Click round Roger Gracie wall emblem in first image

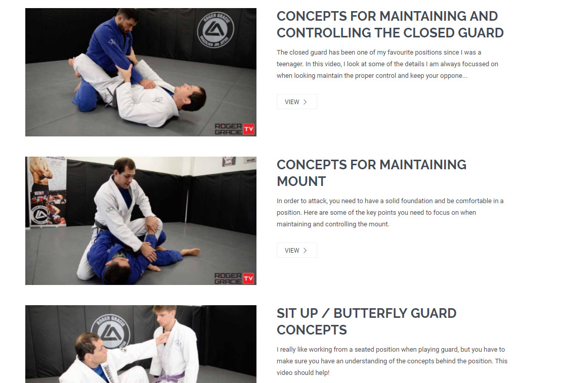coord(215,29)
